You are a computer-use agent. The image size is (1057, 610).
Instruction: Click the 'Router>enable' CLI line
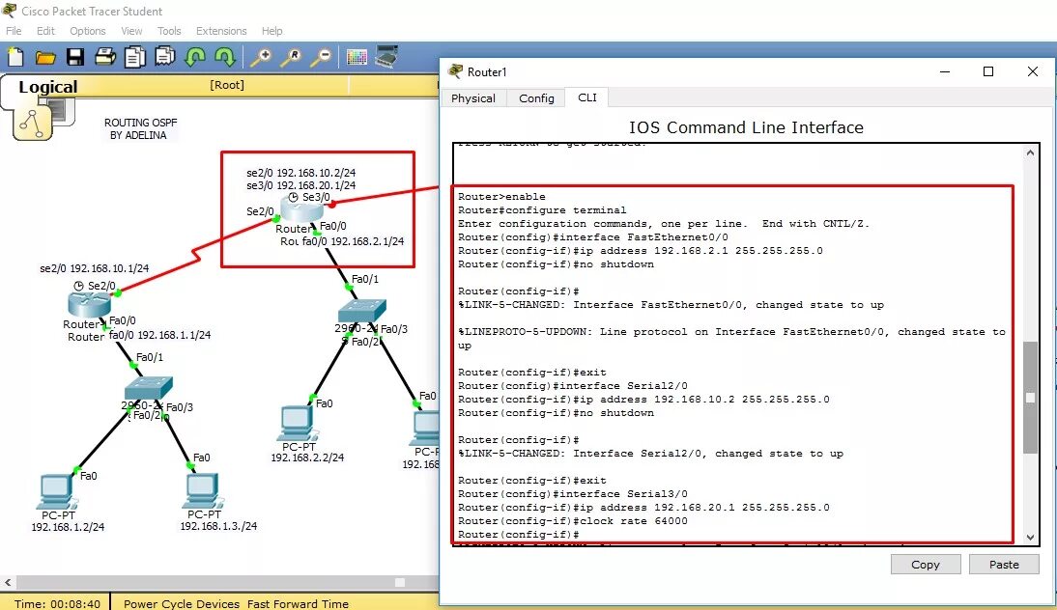click(x=501, y=197)
